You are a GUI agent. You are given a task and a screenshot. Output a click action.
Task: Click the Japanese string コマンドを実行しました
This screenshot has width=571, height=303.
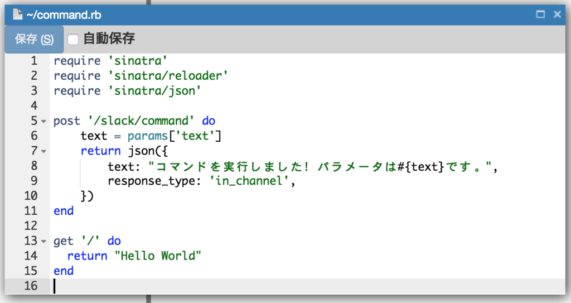coord(233,167)
